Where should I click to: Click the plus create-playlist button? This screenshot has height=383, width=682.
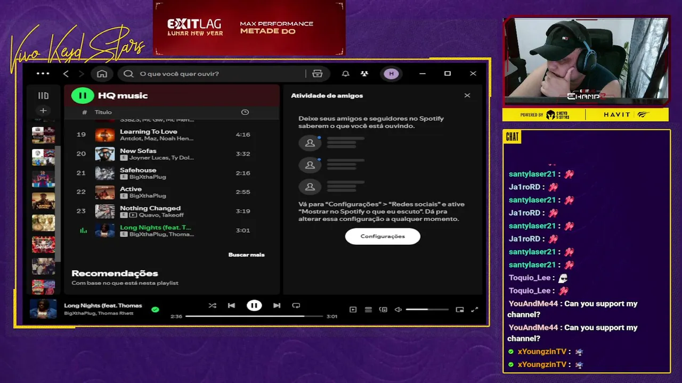point(43,111)
